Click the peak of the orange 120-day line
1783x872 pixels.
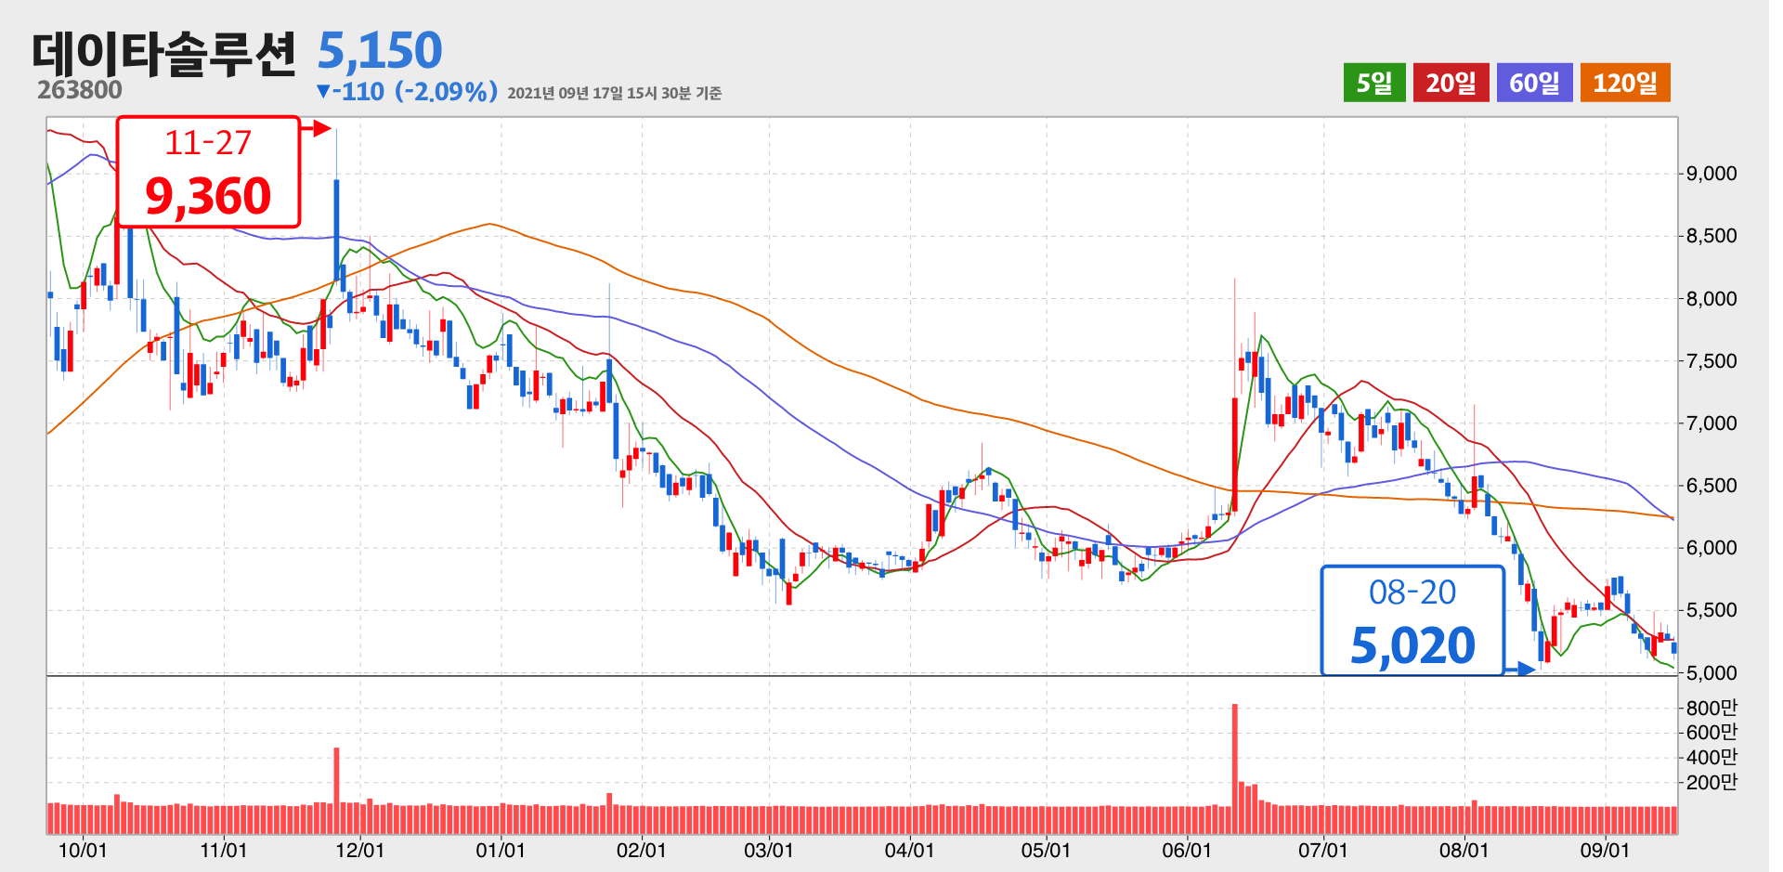(x=489, y=224)
